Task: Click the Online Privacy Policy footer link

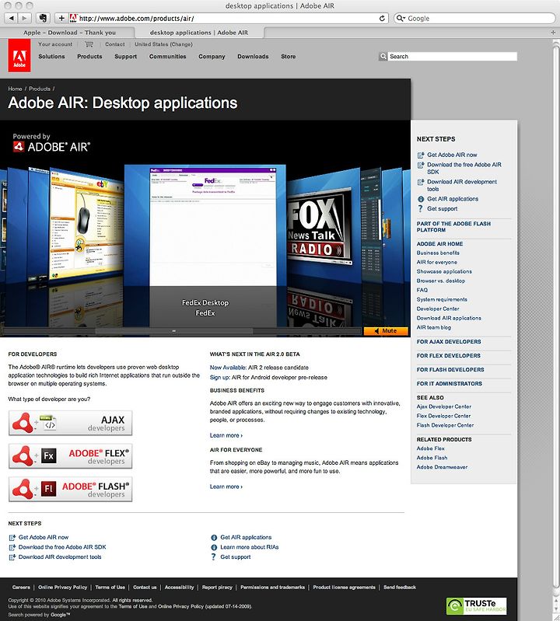Action: click(63, 588)
